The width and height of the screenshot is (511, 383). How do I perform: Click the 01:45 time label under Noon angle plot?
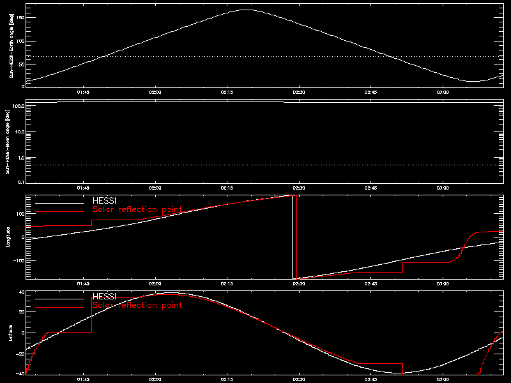point(83,188)
